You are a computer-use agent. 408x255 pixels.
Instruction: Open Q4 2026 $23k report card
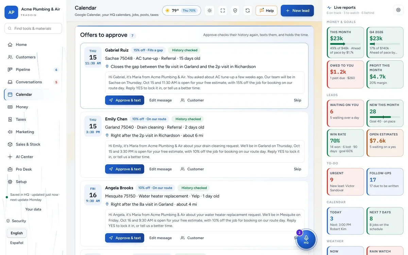click(x=385, y=42)
